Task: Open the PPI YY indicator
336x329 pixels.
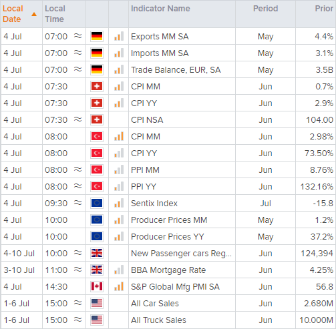Action: pyautogui.click(x=144, y=187)
